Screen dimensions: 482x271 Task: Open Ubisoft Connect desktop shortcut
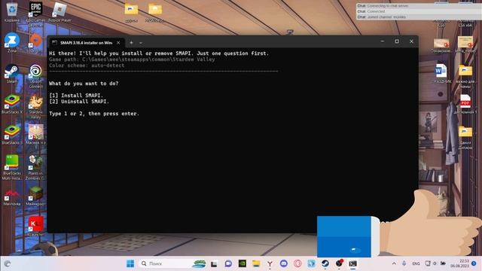point(35,75)
